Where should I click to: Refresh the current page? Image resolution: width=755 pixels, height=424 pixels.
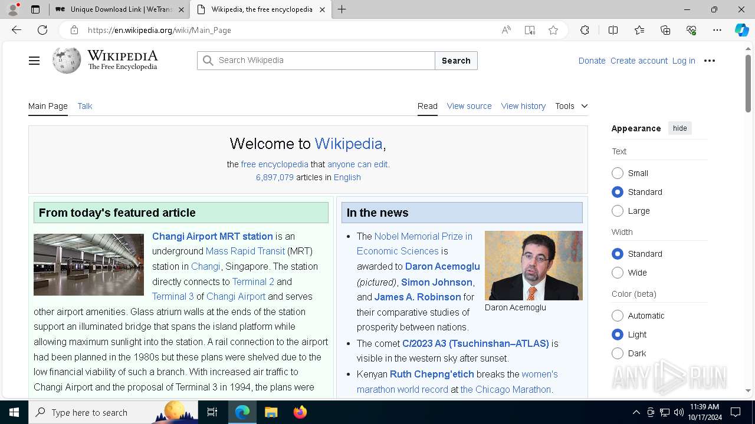coord(42,30)
